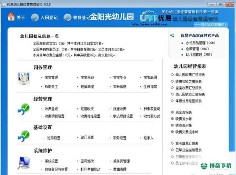Click the 基础设置 green checkmark icon
This screenshot has width=236, height=175.
(x=24, y=136)
